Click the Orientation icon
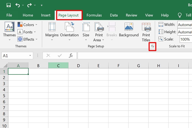 tap(69, 27)
